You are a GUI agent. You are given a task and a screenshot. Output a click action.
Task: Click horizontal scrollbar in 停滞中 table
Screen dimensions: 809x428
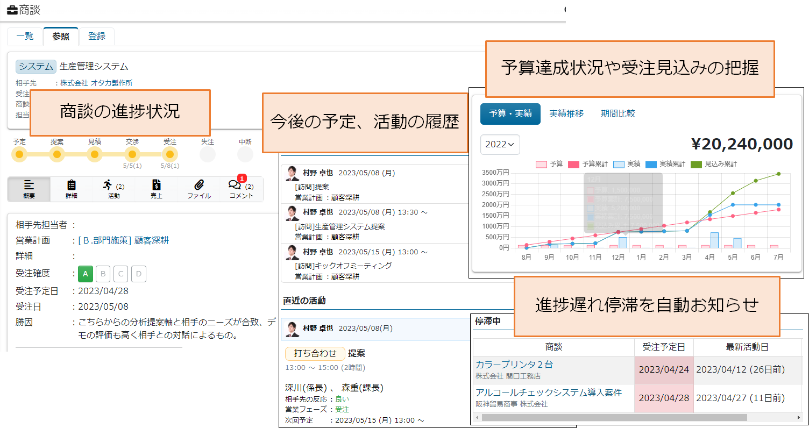(614, 417)
